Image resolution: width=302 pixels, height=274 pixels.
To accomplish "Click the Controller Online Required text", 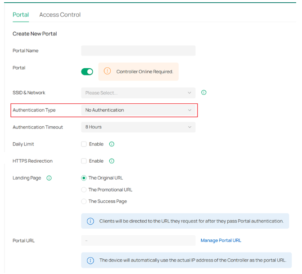I will click(x=144, y=71).
